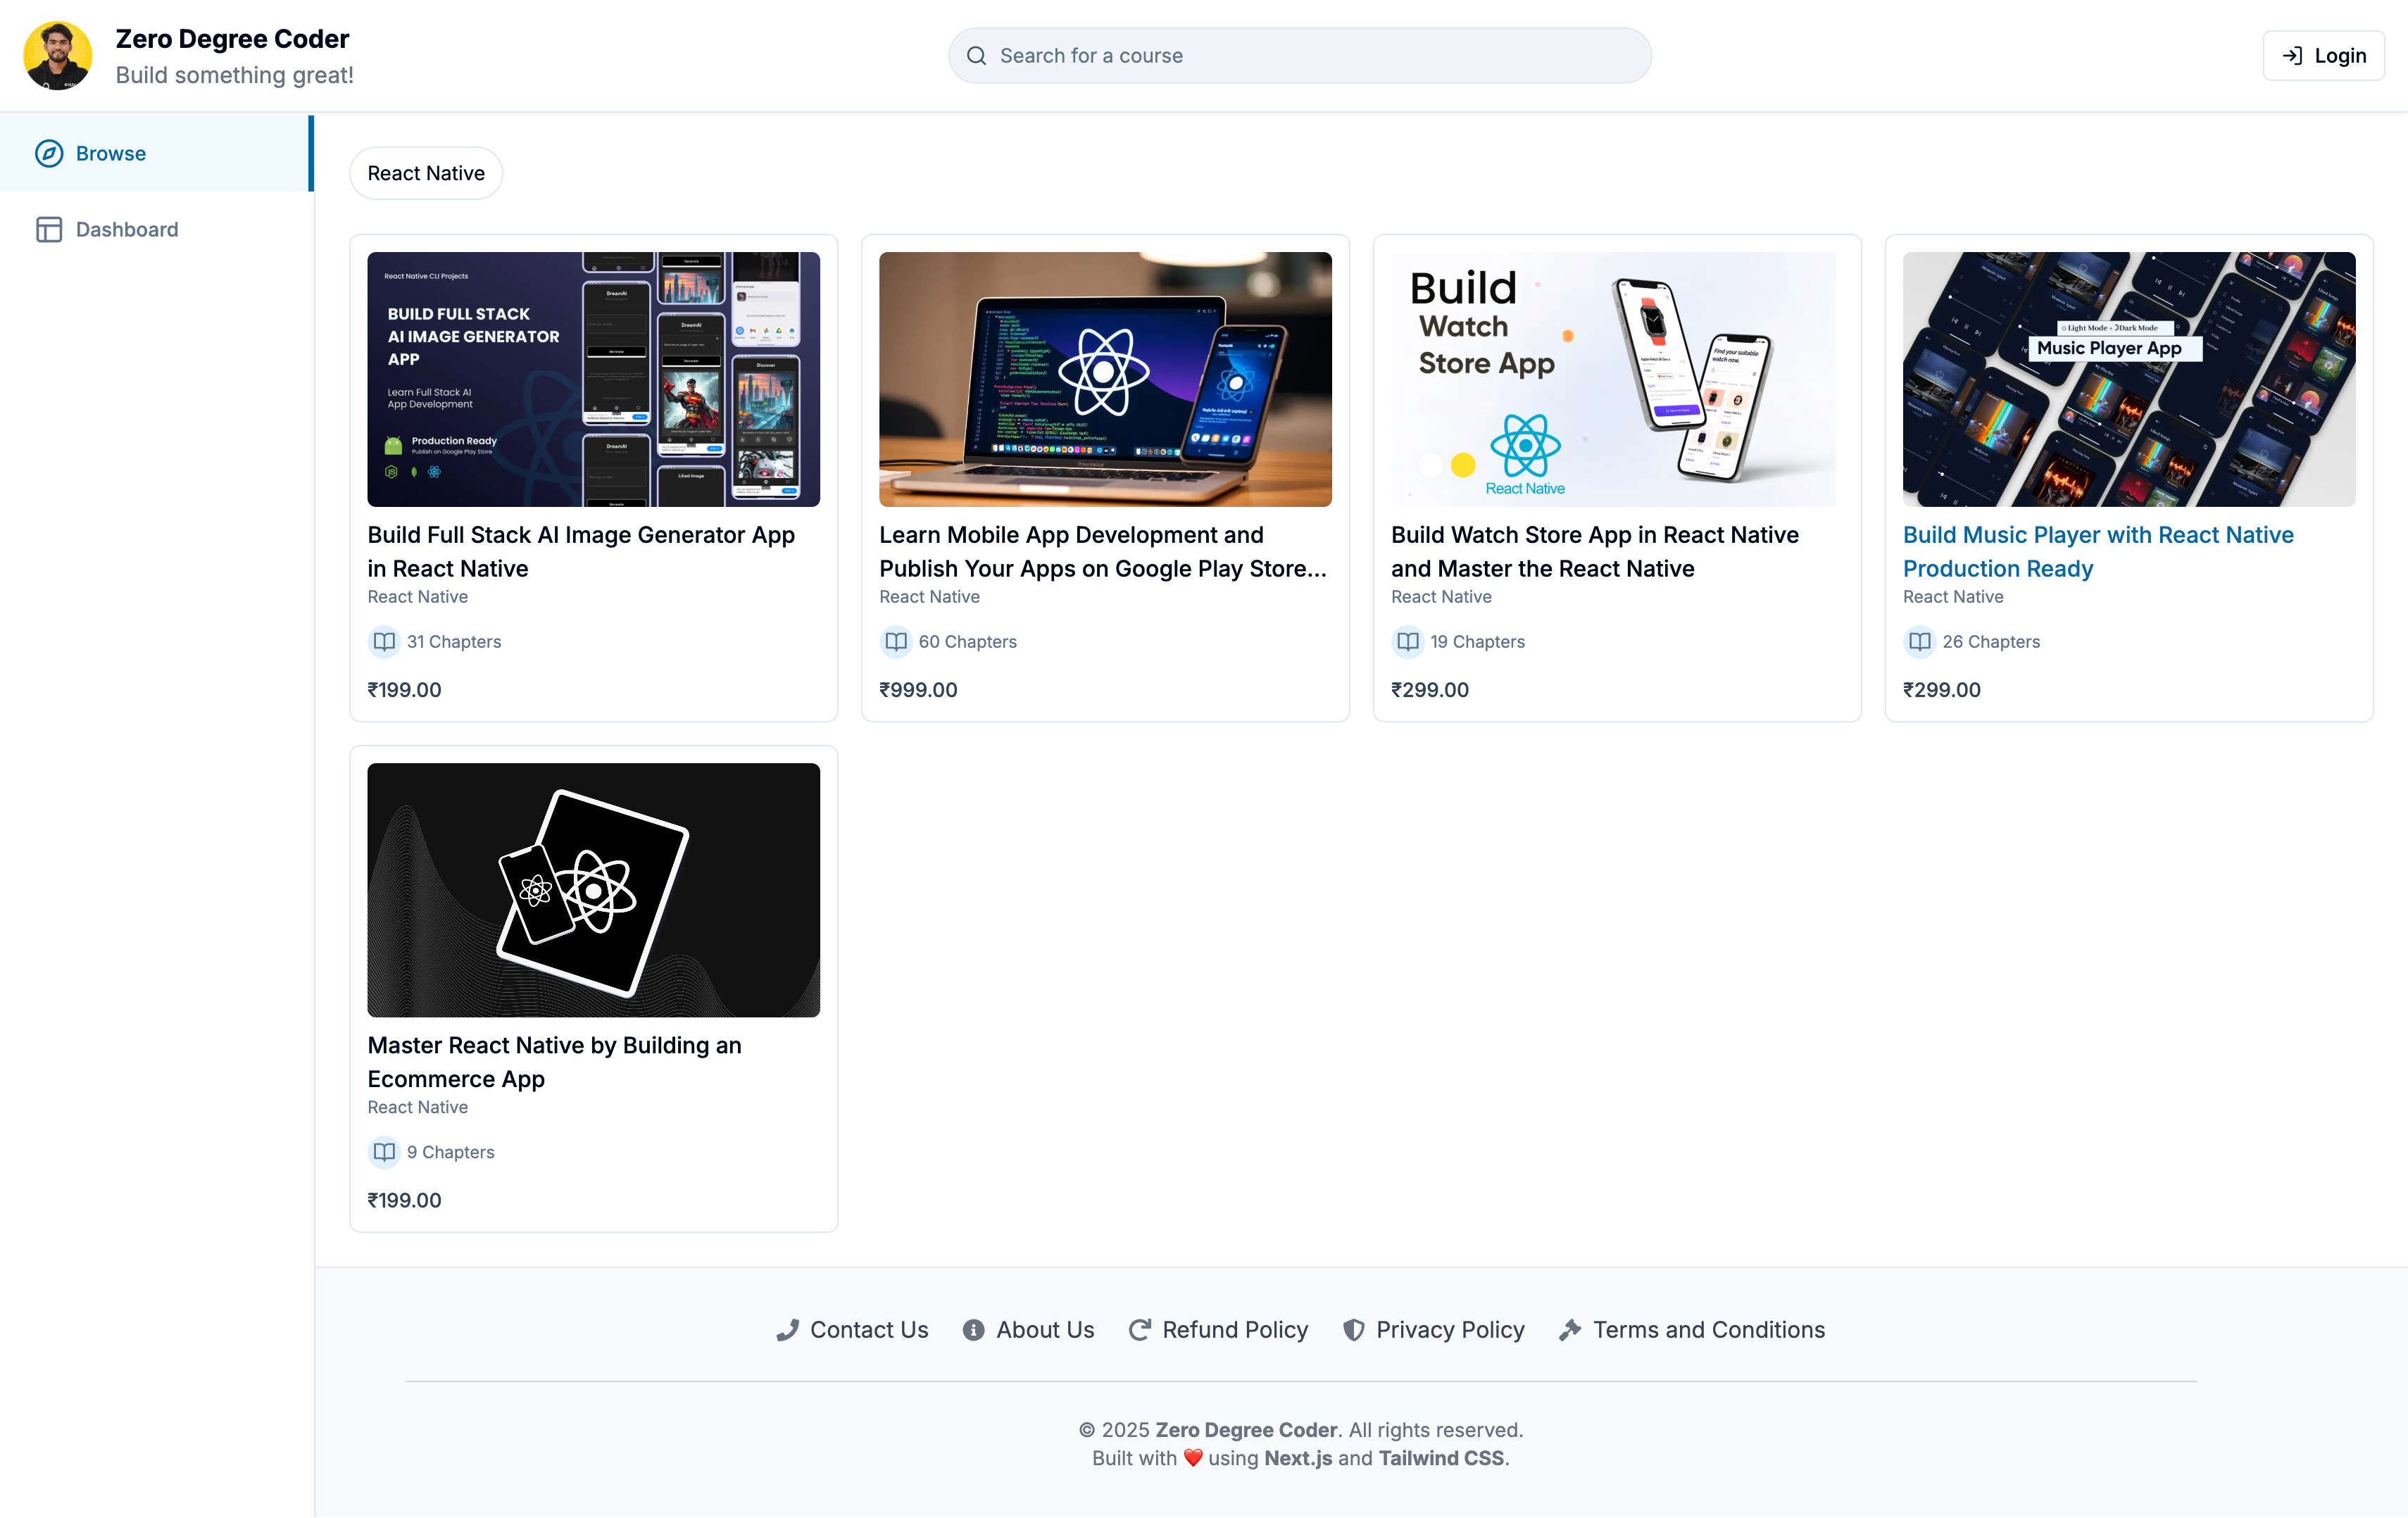Image resolution: width=2408 pixels, height=1518 pixels.
Task: Focus the Search for a course field
Action: pyautogui.click(x=1300, y=56)
